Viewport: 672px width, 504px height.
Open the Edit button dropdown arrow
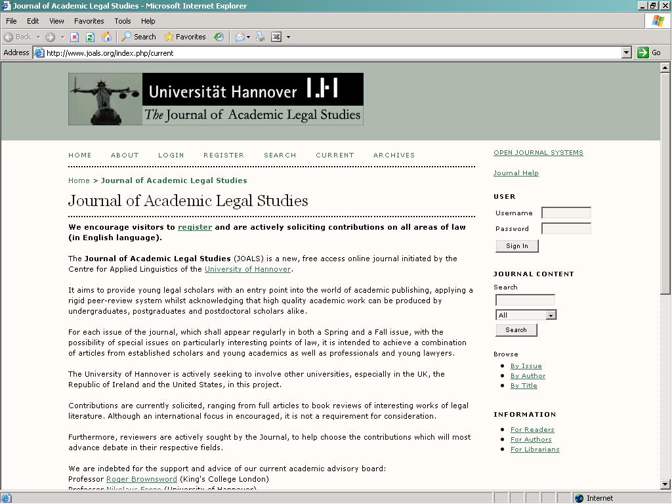pyautogui.click(x=289, y=37)
